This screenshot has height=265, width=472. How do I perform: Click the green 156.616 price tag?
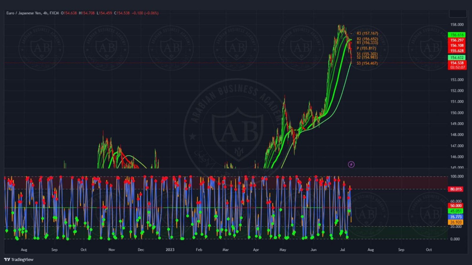tap(457, 35)
